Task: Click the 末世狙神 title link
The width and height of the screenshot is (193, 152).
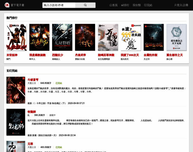Action: point(12,55)
